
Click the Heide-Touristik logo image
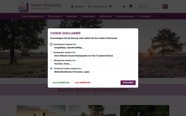23,6
